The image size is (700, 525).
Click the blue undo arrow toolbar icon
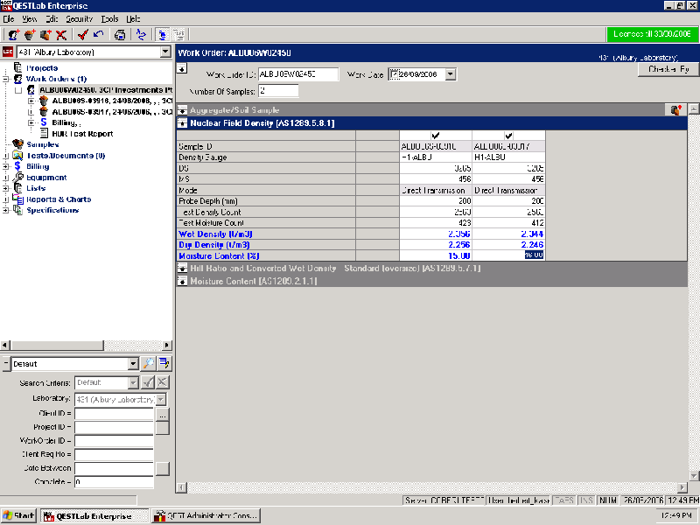[98, 35]
